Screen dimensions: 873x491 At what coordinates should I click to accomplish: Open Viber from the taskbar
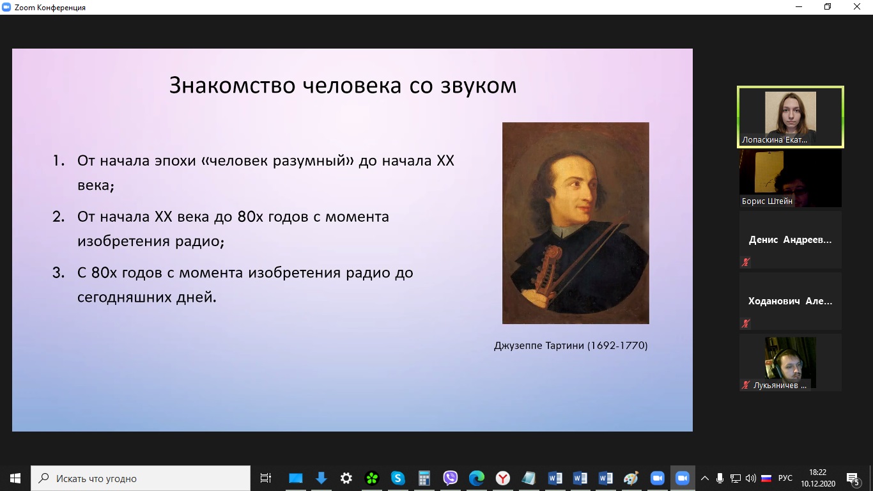click(451, 478)
